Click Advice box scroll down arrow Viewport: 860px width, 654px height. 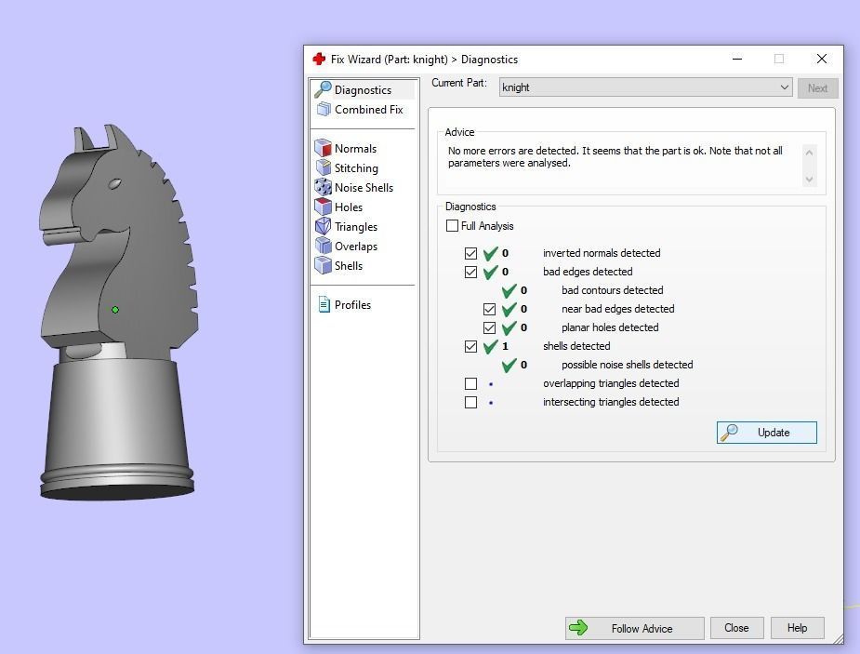point(809,180)
